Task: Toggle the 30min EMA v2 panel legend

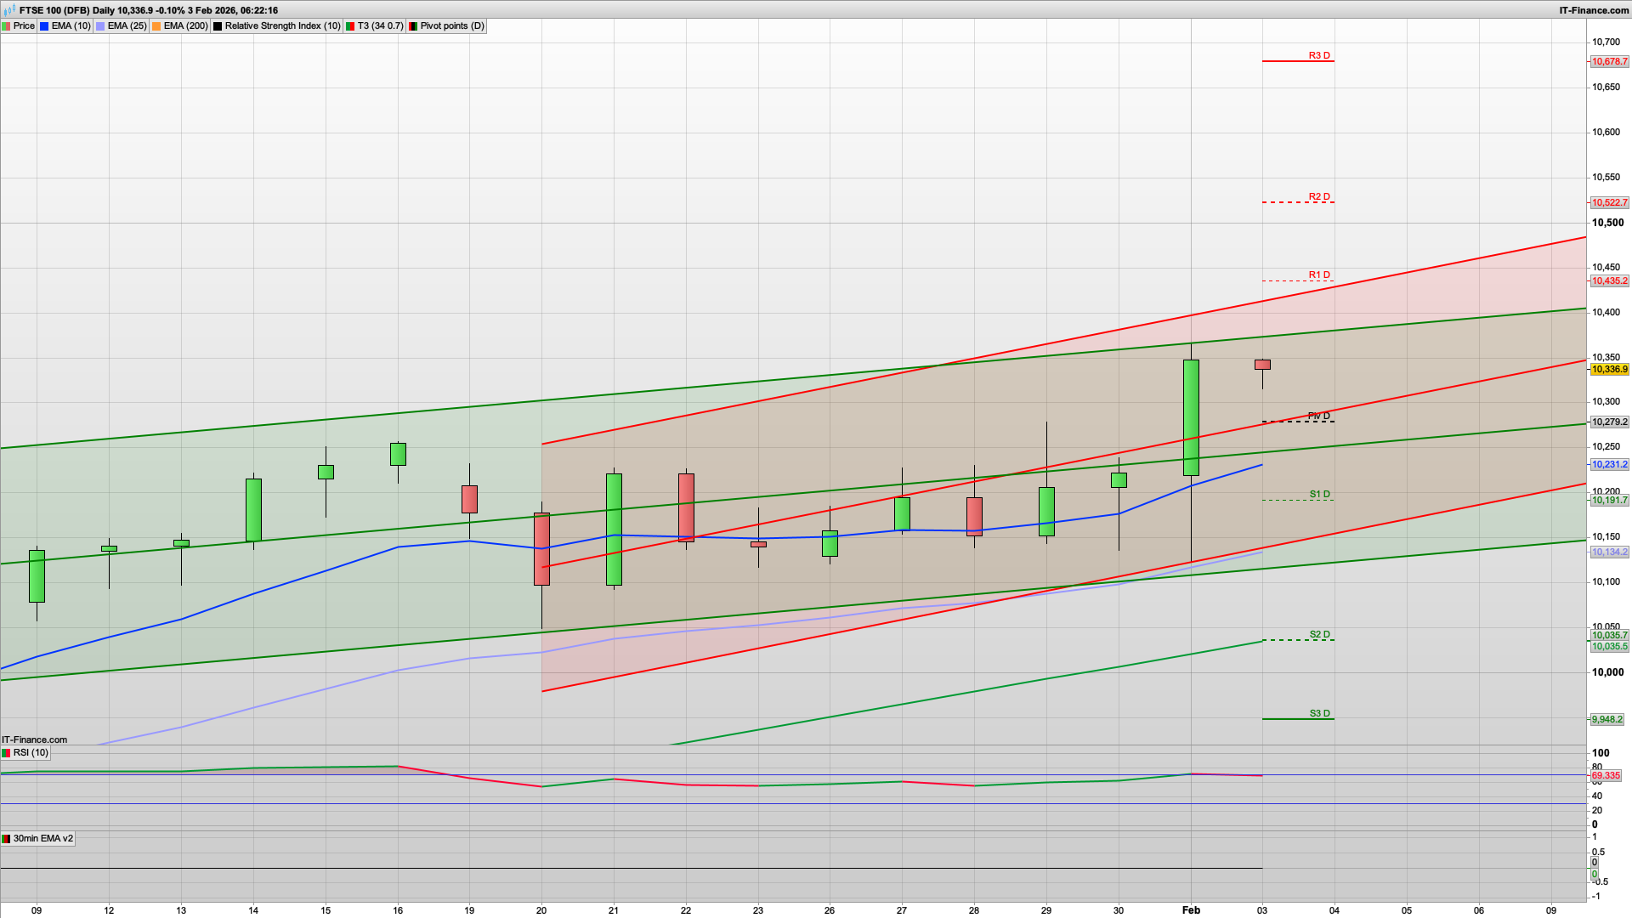Action: (40, 838)
